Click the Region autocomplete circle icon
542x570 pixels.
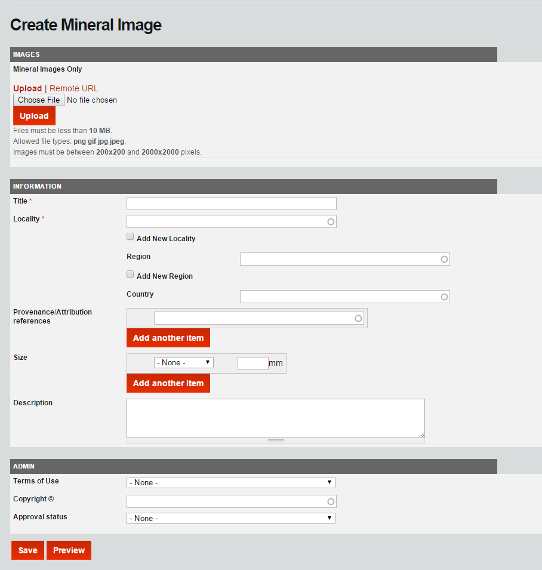point(444,259)
